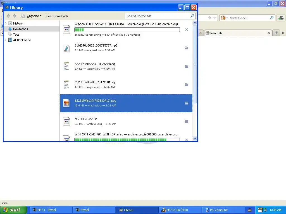Open the Windows Start menu
Image resolution: width=286 pixels, height=214 pixels.
click(x=13, y=210)
